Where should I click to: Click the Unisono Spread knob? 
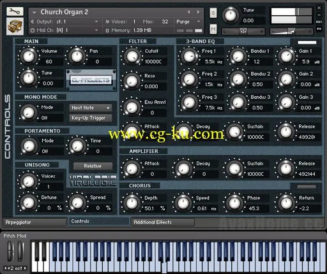pos(77,203)
